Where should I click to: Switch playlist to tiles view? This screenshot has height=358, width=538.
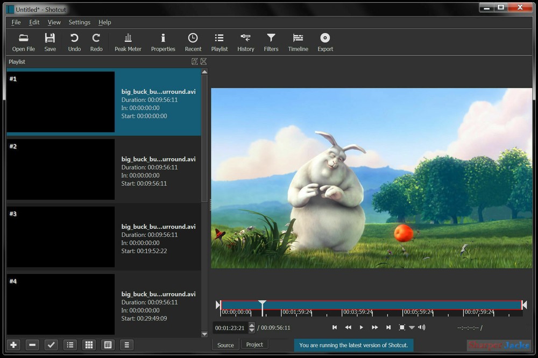point(89,345)
